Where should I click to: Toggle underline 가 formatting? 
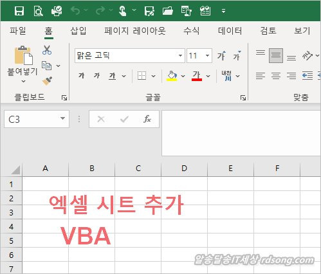pyautogui.click(x=112, y=76)
